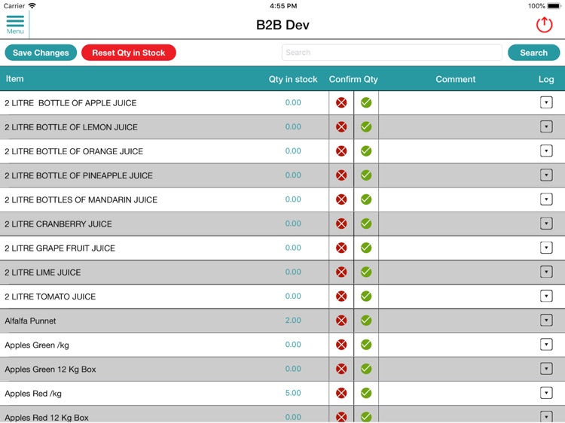
Task: Reject quantity for Orange Juice row
Action: (341, 151)
